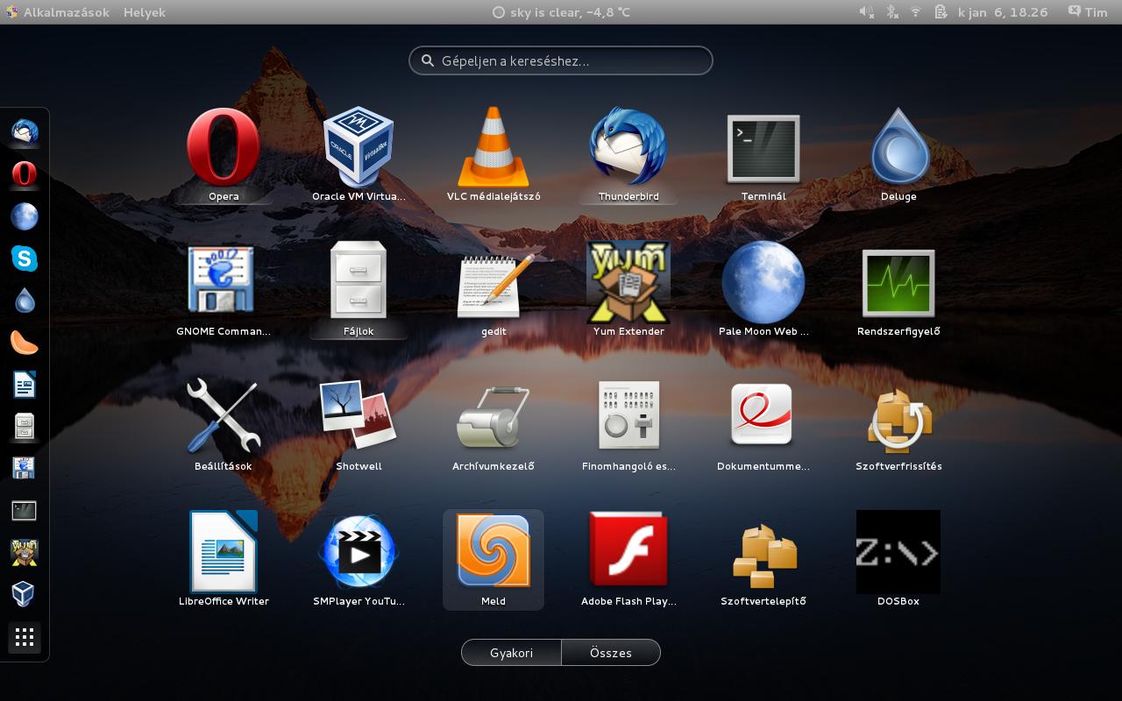The width and height of the screenshot is (1122, 701).
Task: Launch GNOME Commander from the app grid
Action: 224,291
